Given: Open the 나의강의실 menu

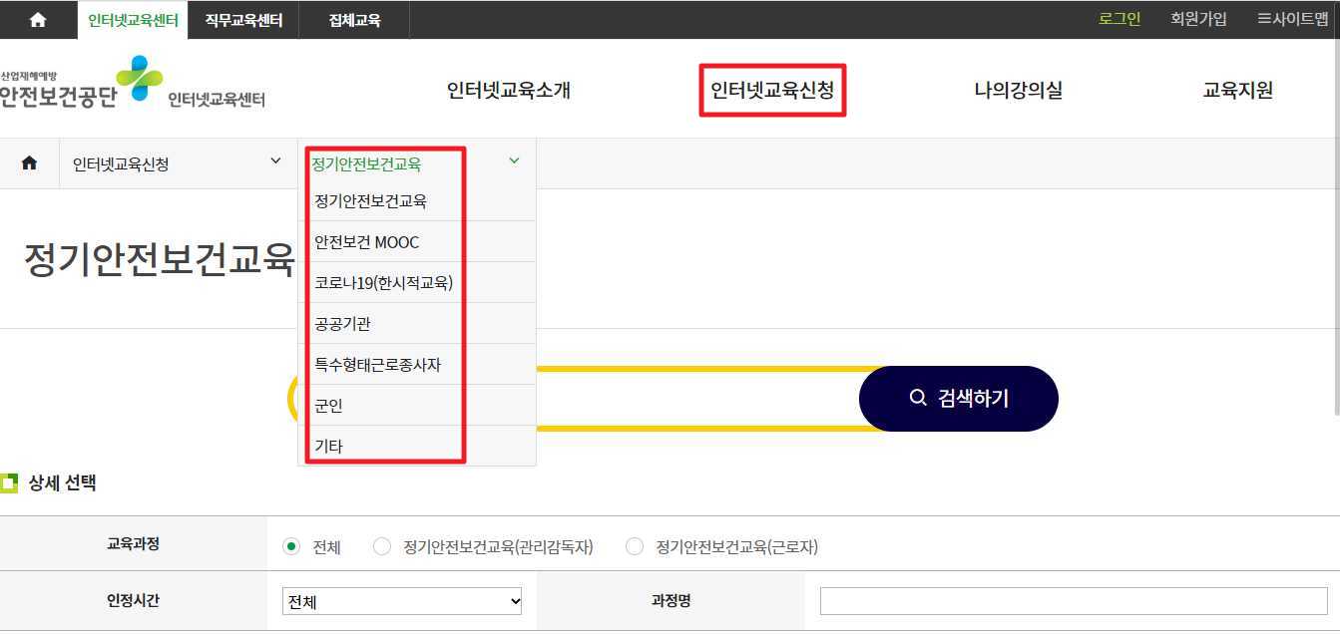Looking at the screenshot, I should click(x=1017, y=90).
